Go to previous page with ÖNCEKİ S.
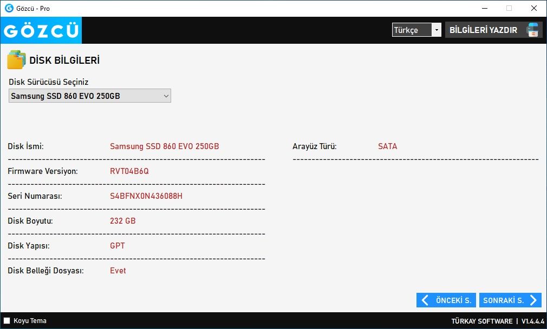 446,300
